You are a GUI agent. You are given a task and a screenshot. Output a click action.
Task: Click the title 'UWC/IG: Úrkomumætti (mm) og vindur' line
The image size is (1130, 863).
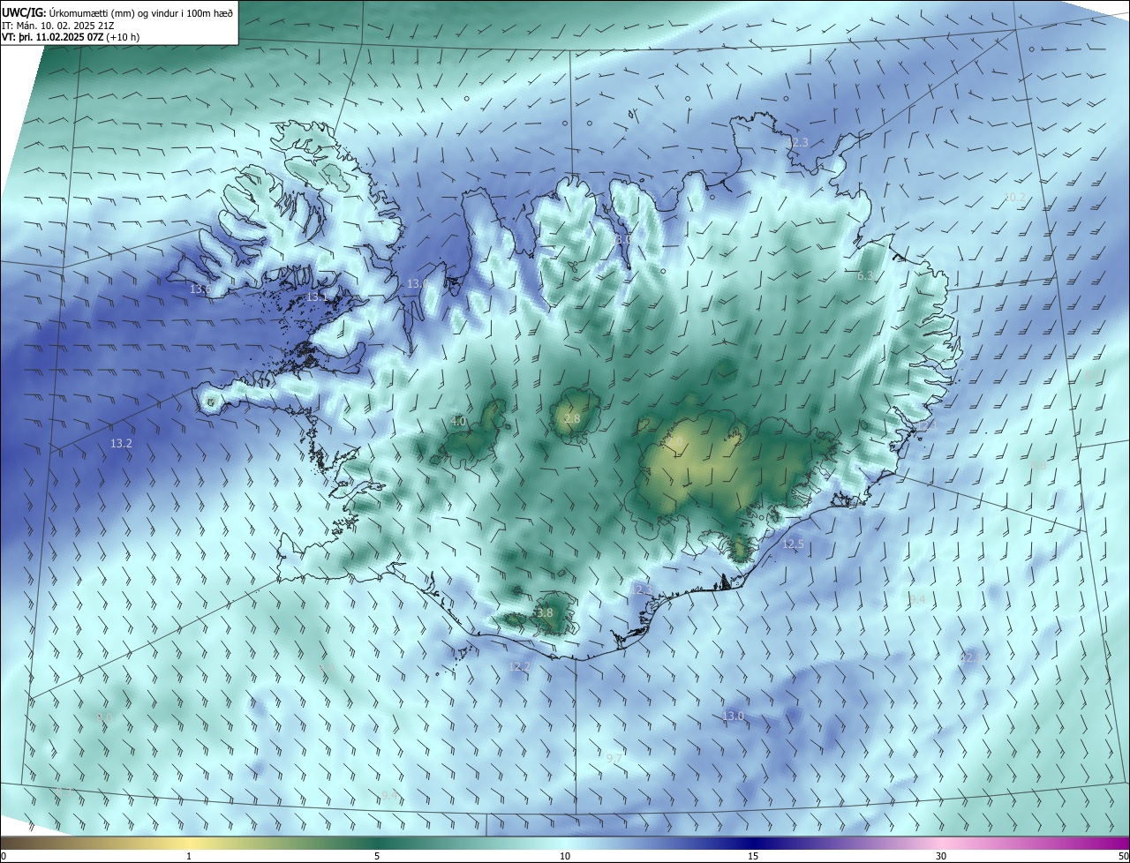point(117,12)
